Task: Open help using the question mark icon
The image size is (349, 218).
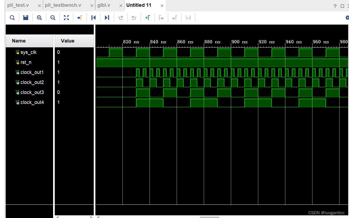Action: pyautogui.click(x=335, y=6)
